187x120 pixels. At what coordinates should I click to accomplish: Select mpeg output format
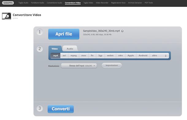[x=74, y=56]
